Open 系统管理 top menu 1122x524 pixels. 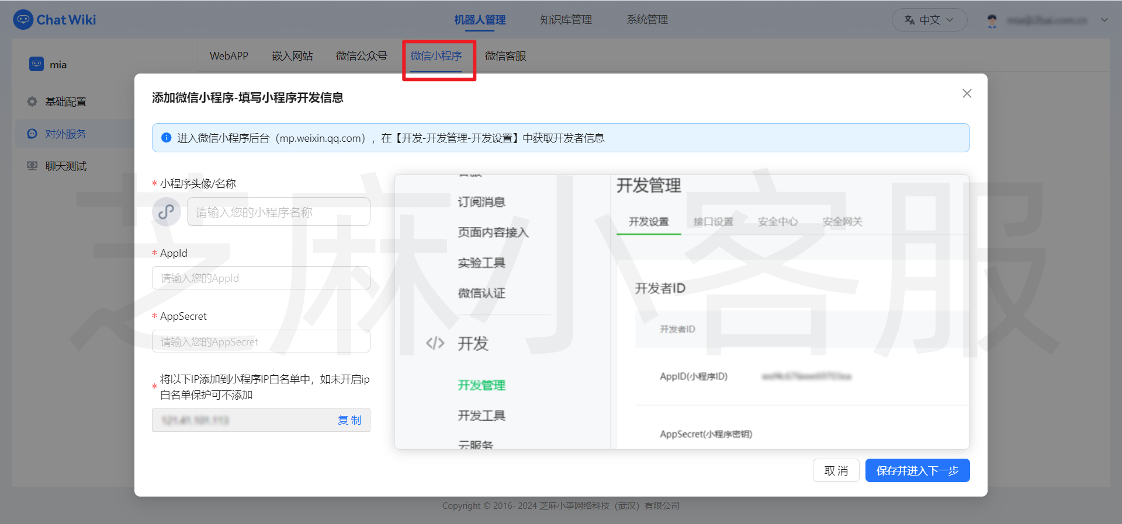tap(647, 20)
